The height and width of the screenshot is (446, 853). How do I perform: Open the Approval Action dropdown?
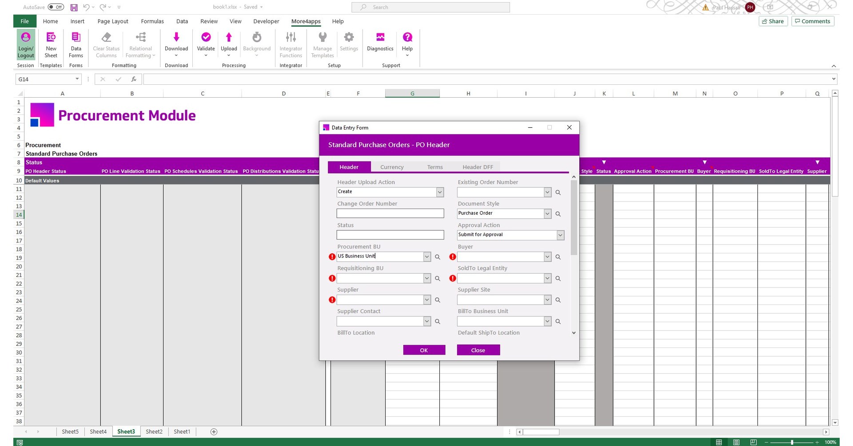click(560, 235)
